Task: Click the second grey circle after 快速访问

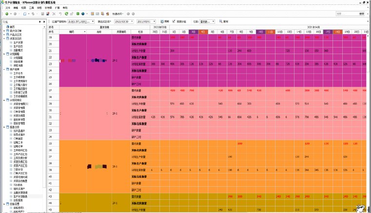Action: (x=133, y=14)
